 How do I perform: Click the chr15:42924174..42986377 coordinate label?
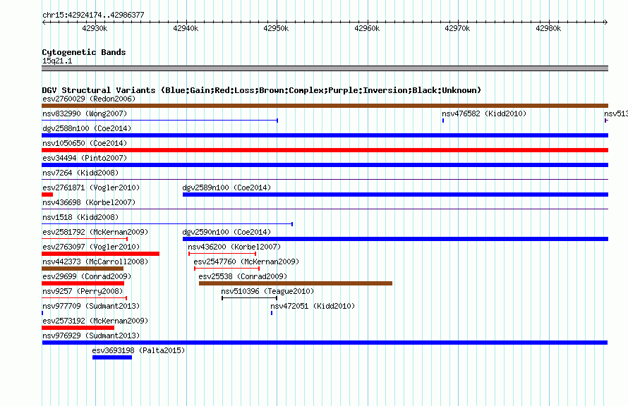pyautogui.click(x=93, y=15)
